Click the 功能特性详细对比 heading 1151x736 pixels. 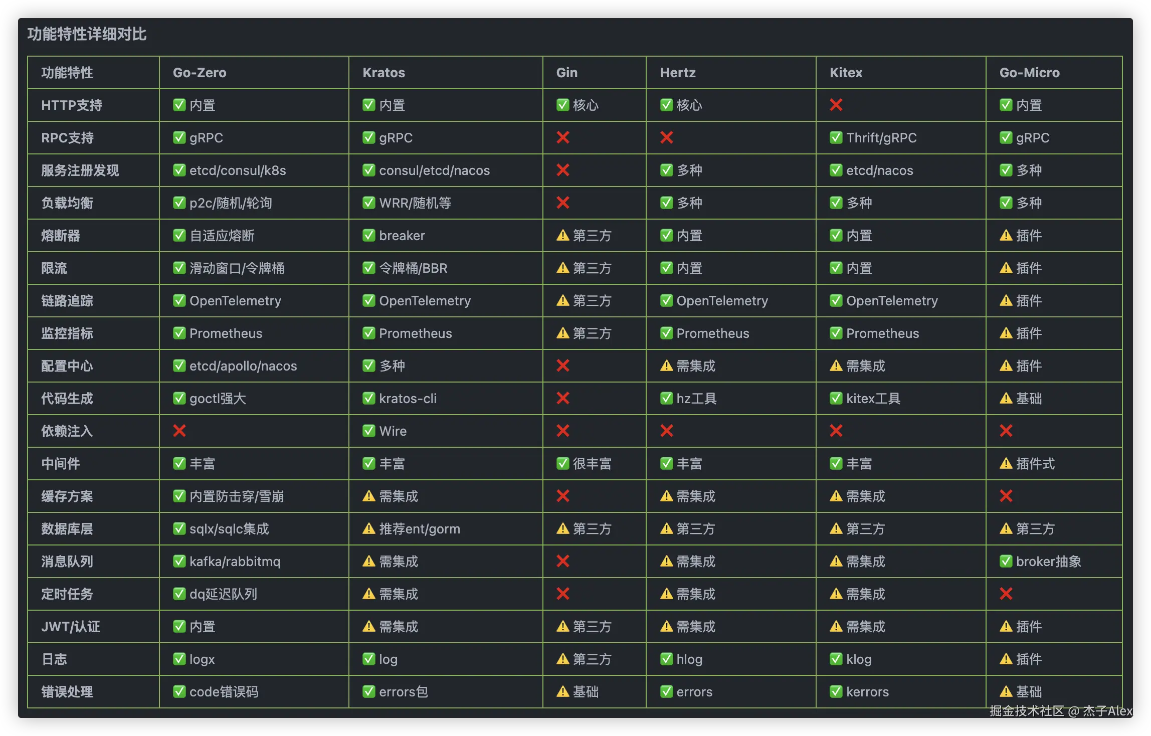tap(87, 34)
